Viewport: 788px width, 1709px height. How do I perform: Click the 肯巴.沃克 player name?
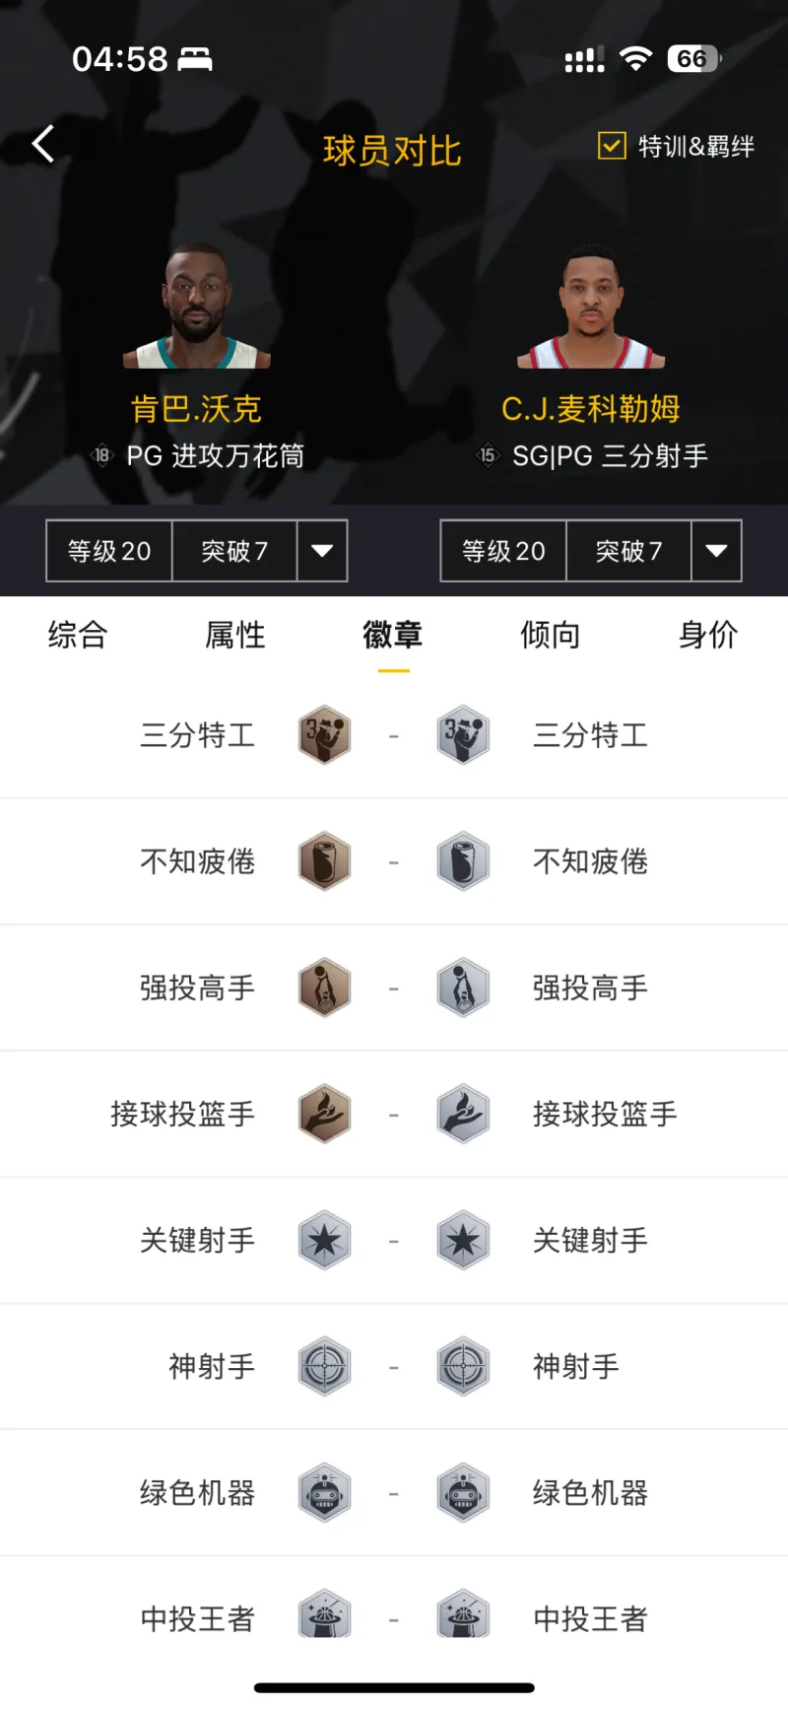(196, 409)
